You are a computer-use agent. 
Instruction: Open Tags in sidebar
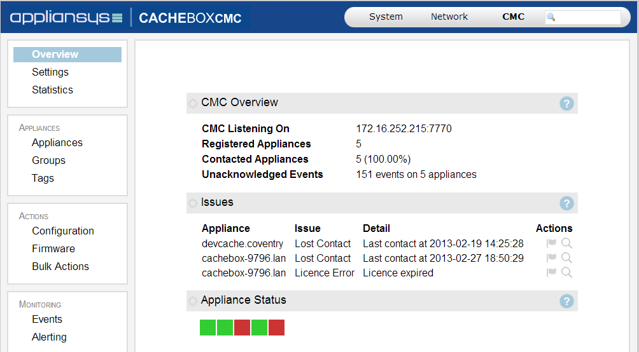click(x=43, y=179)
